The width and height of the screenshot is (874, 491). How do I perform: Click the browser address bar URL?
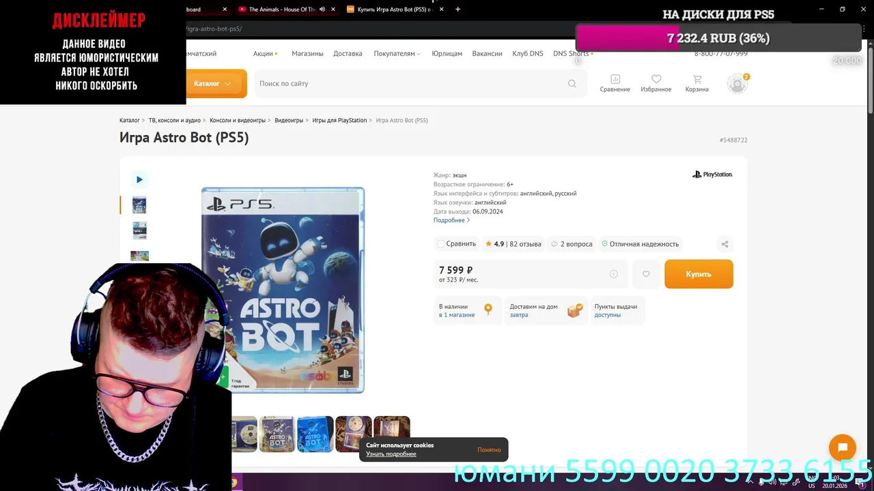pos(214,29)
